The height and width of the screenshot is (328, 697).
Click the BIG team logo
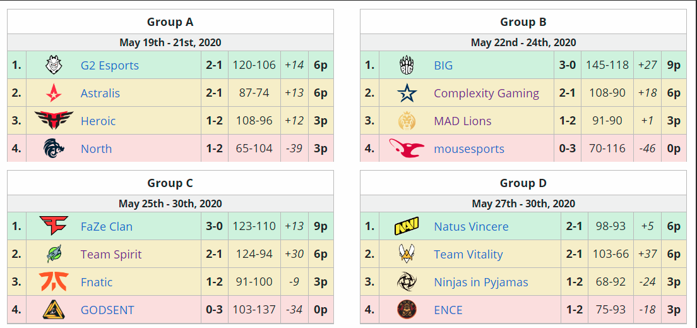(407, 66)
